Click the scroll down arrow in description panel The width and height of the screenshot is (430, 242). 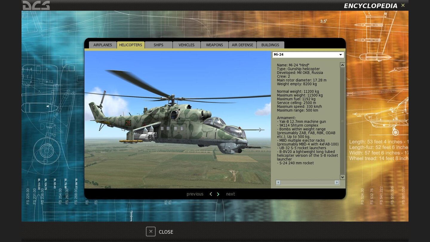(343, 177)
